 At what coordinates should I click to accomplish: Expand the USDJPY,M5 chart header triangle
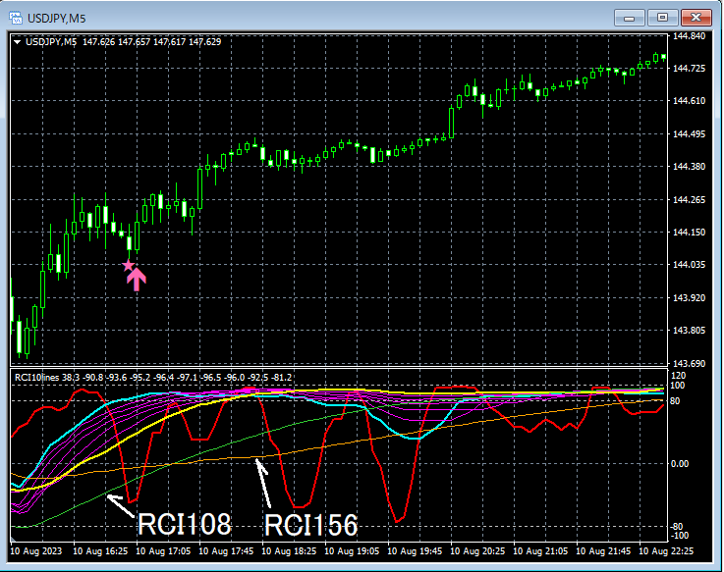tap(18, 42)
